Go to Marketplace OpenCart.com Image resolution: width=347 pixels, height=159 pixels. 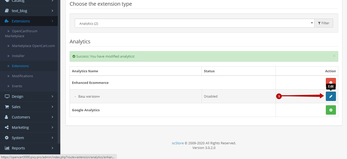pyautogui.click(x=33, y=46)
